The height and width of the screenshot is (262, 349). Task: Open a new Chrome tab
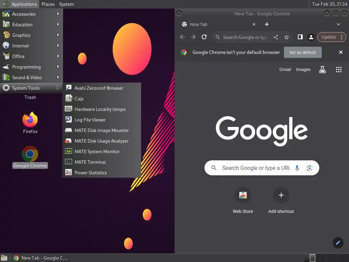(267, 24)
